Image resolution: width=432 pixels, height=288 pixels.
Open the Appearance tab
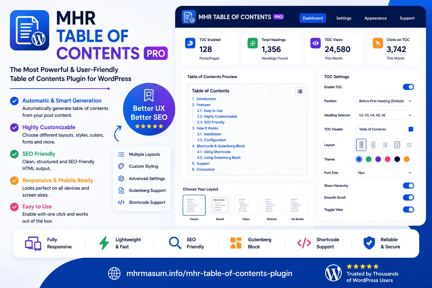[x=375, y=18]
